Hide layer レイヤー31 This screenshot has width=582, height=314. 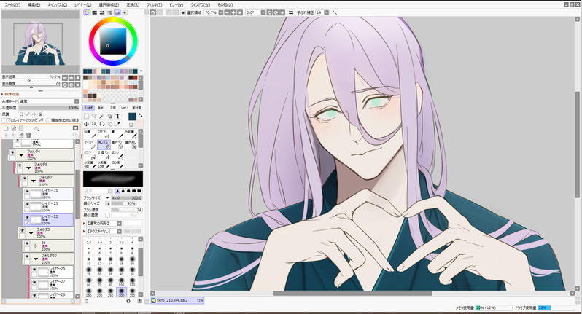pyautogui.click(x=27, y=192)
